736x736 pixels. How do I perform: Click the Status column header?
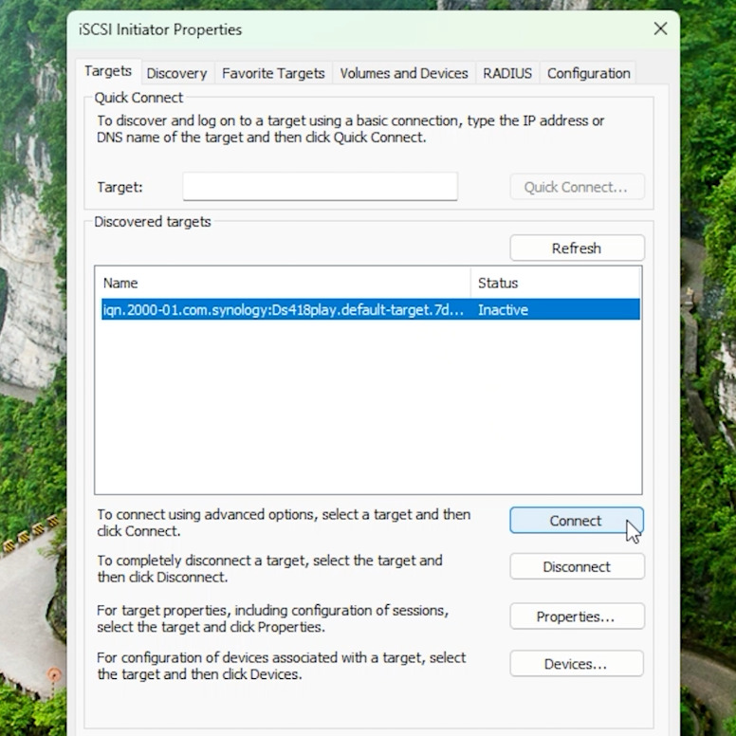click(x=555, y=283)
